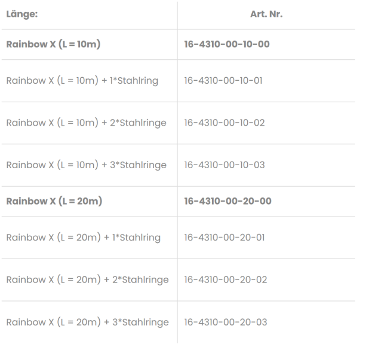Viewport: 366px width, 359px height.
Task: Select Rainbow X (L = 20m) + 2*Stahlringe
Action: point(87,279)
